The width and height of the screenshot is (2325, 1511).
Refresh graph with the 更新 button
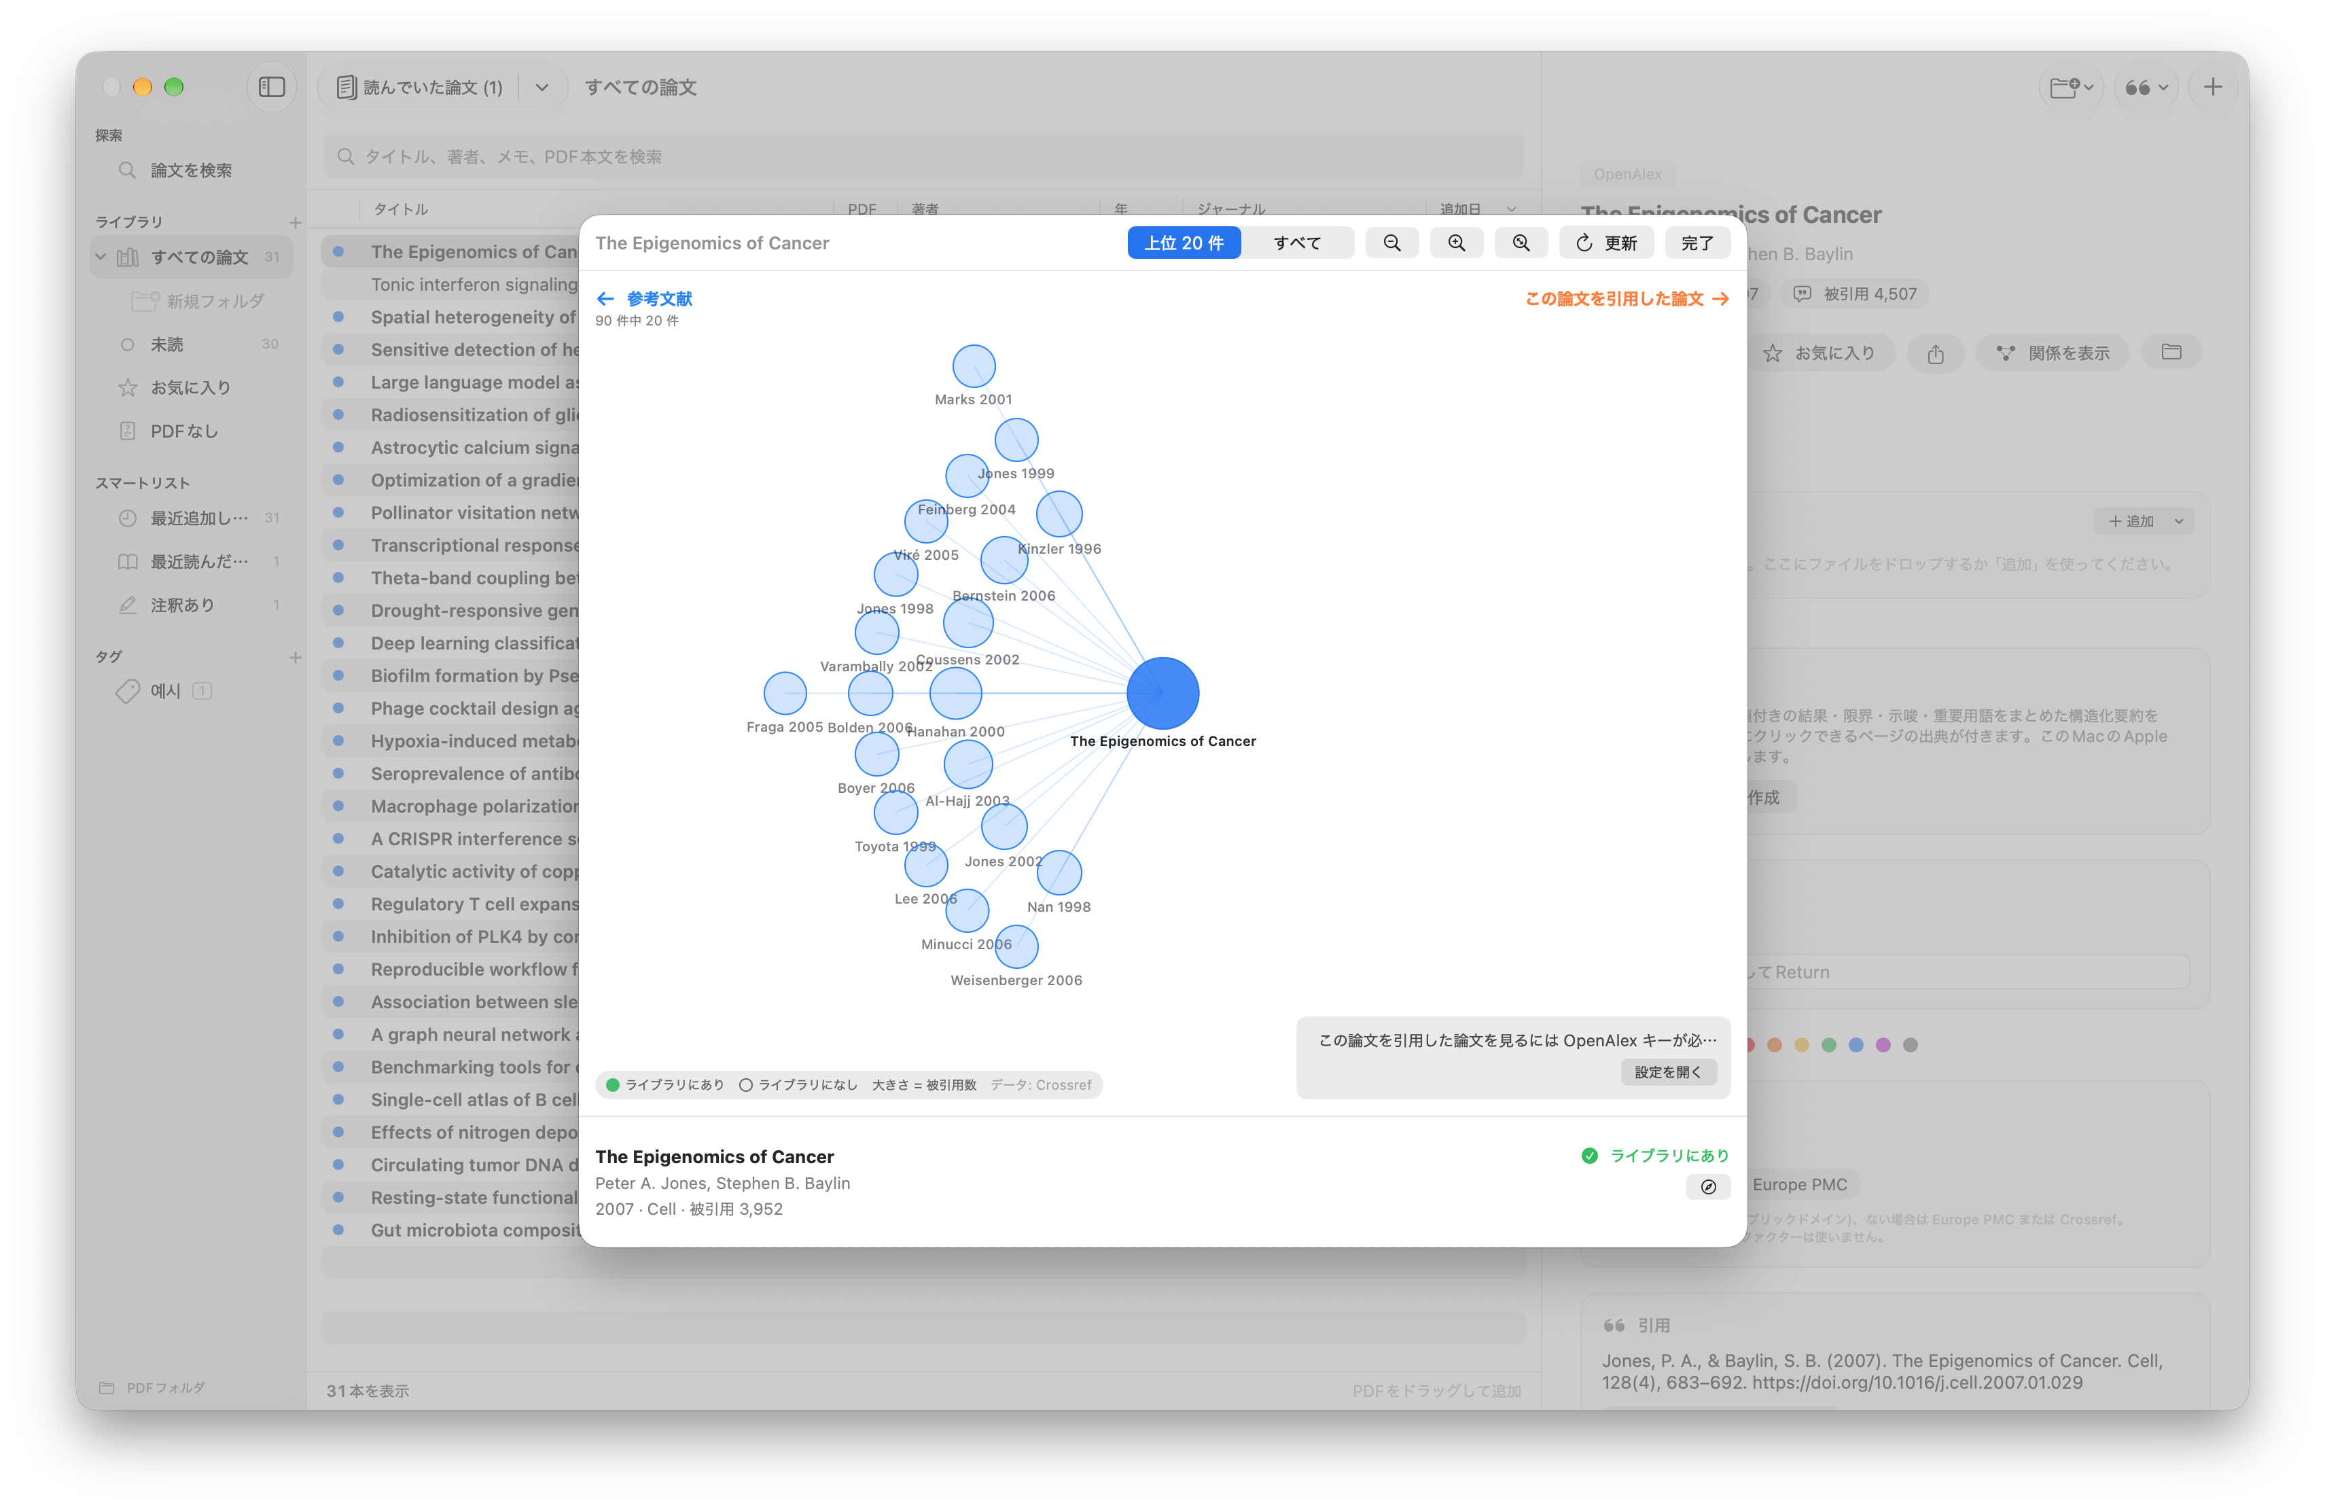pos(1606,243)
